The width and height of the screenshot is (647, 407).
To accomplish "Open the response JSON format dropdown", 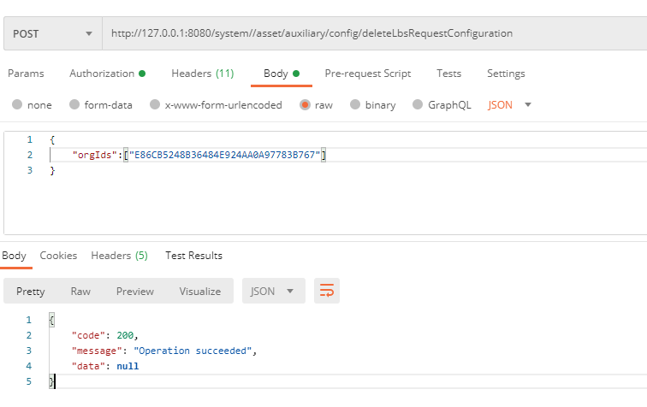I will coord(273,291).
